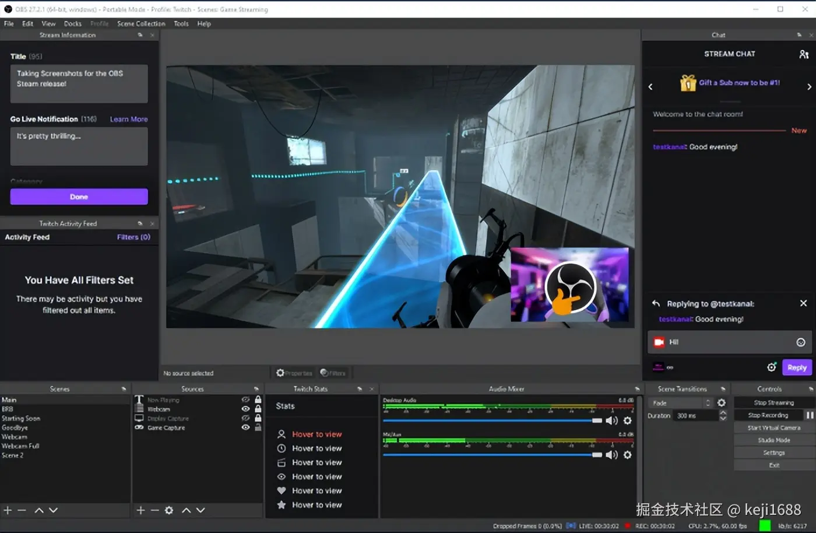Image resolution: width=816 pixels, height=533 pixels.
Task: Pause recording with pause icon
Action: pos(810,415)
